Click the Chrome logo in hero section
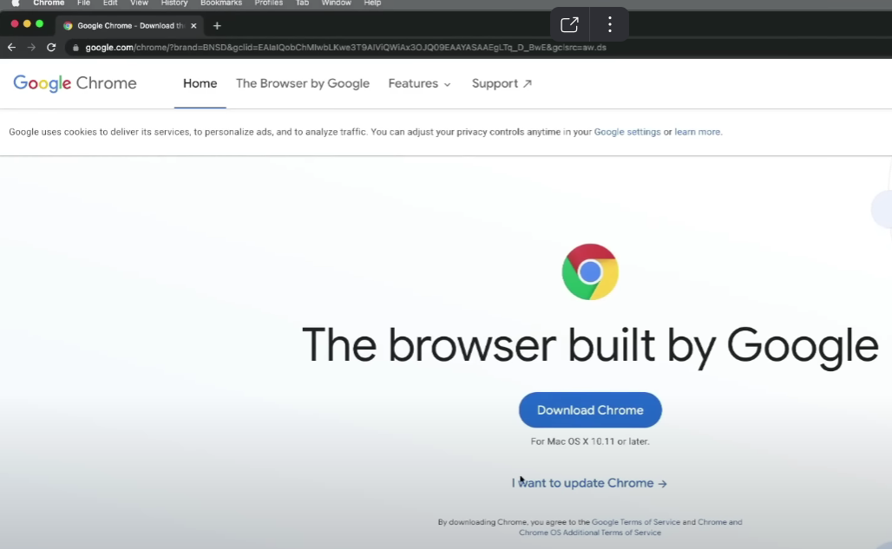This screenshot has height=549, width=892. pyautogui.click(x=590, y=271)
